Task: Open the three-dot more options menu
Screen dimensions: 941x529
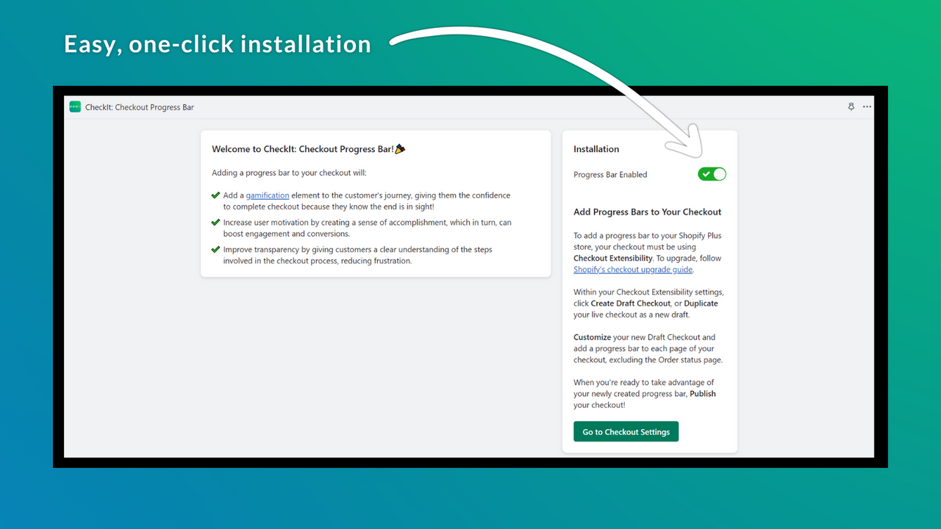Action: (867, 107)
